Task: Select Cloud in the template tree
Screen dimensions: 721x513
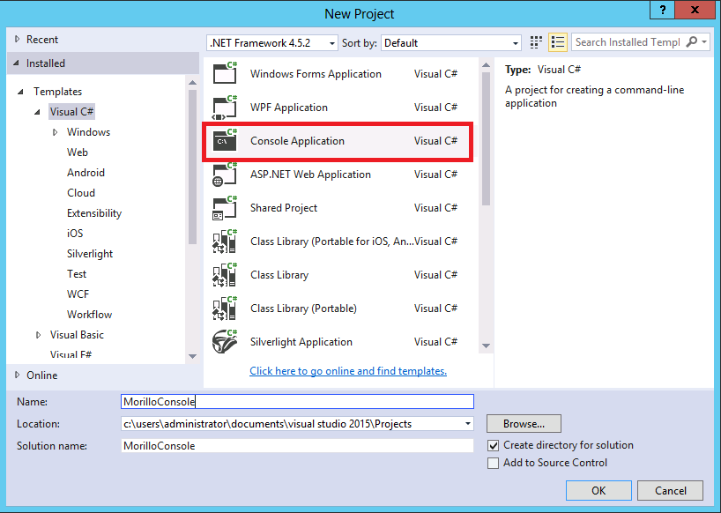Action: [x=81, y=193]
